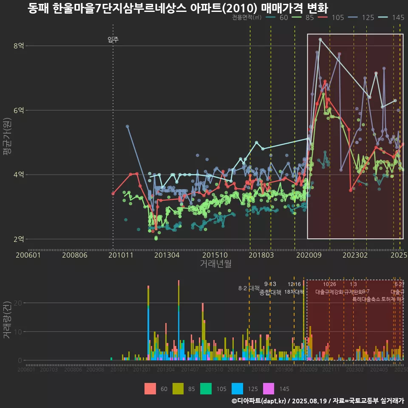Viewport: 408px width, 408px height.
Task: Click the 202009 label on price chart
Action: [x=309, y=255]
